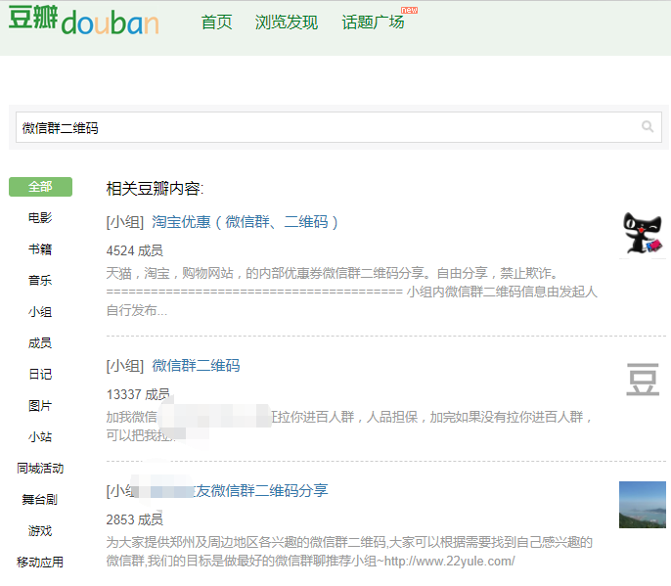Filter results by 小组

(40, 312)
